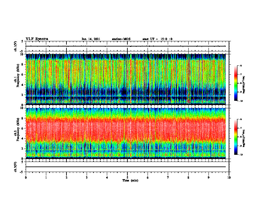Viewport: 258px width, 199px height.
Task: Click the ch.2 PSD color scale bar
Action: [x=236, y=137]
